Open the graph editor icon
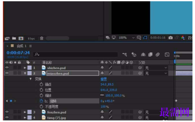Screen dimensions: 195x122 [x=167, y=55]
